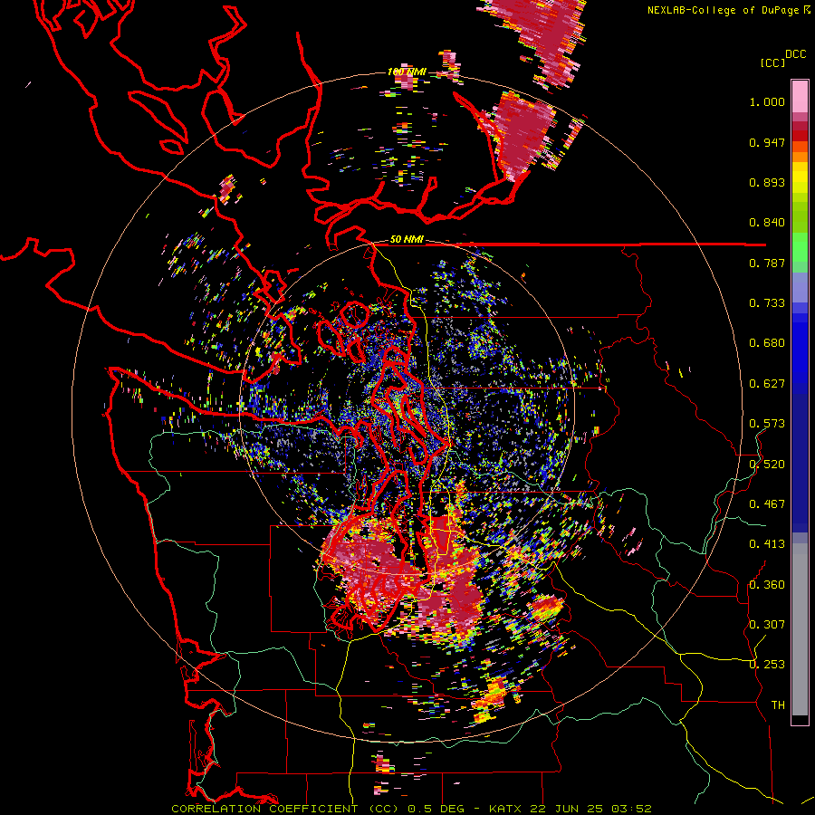Screen dimensions: 815x815
Task: Click the DCC label above color scale
Action: tap(795, 54)
